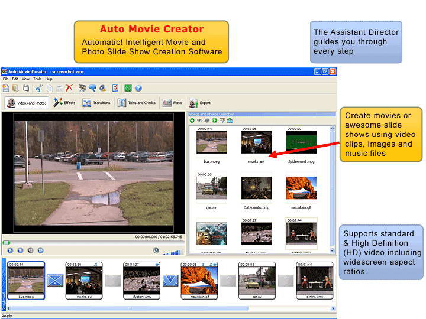
Task: Click the star icon on storyboard Mystery.wmv clip
Action: [157, 264]
